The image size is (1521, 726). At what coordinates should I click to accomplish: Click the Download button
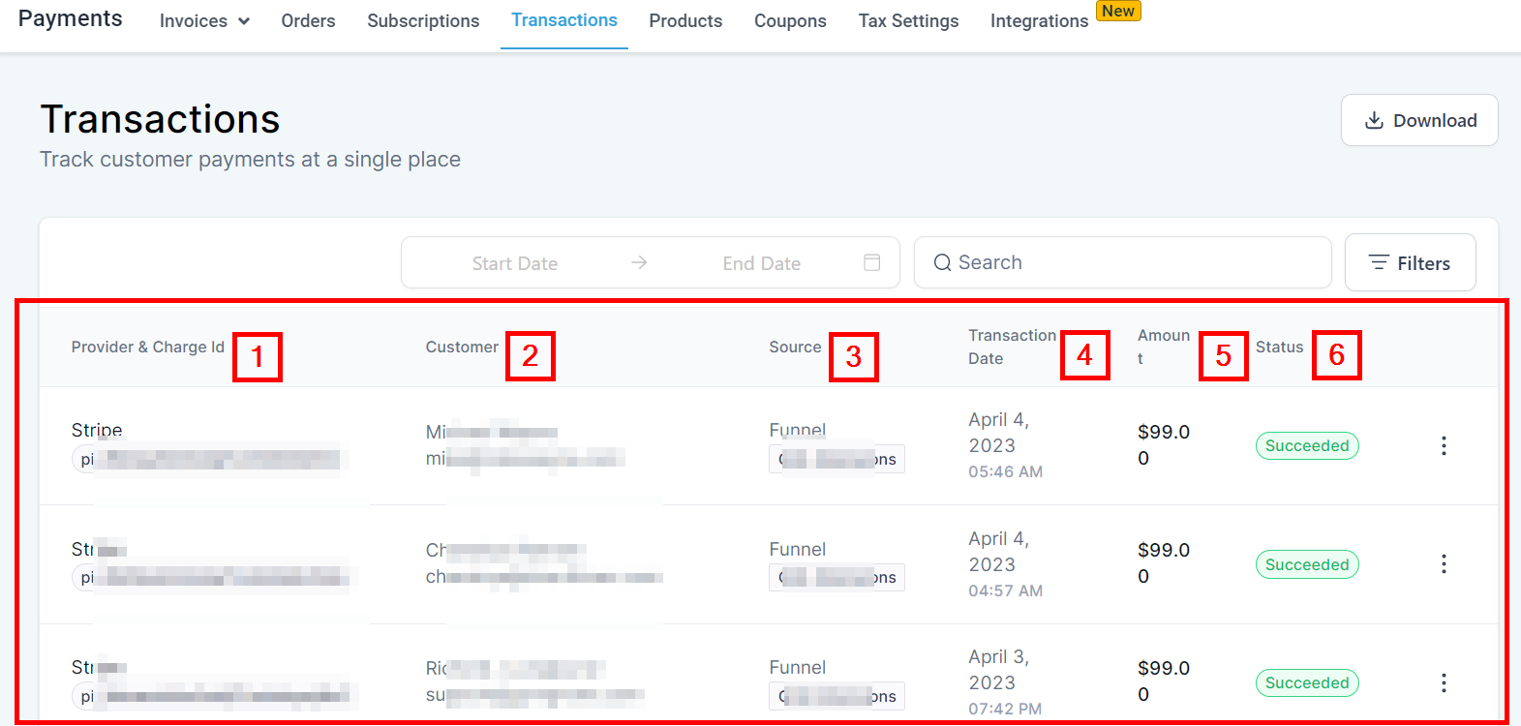click(x=1419, y=121)
